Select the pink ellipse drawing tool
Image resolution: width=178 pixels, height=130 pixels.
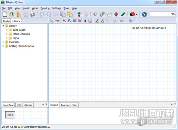tap(80, 21)
